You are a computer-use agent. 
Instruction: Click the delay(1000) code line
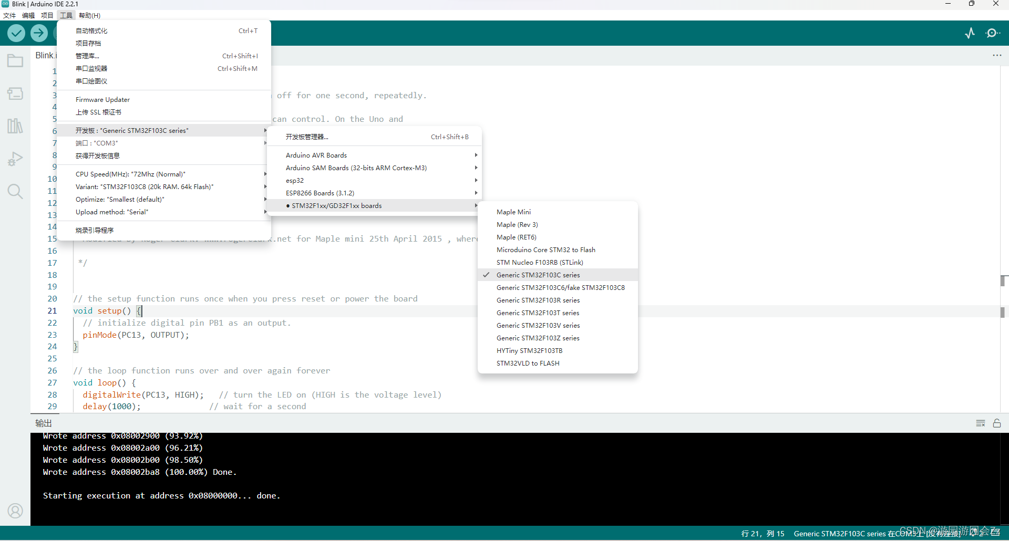tap(111, 406)
